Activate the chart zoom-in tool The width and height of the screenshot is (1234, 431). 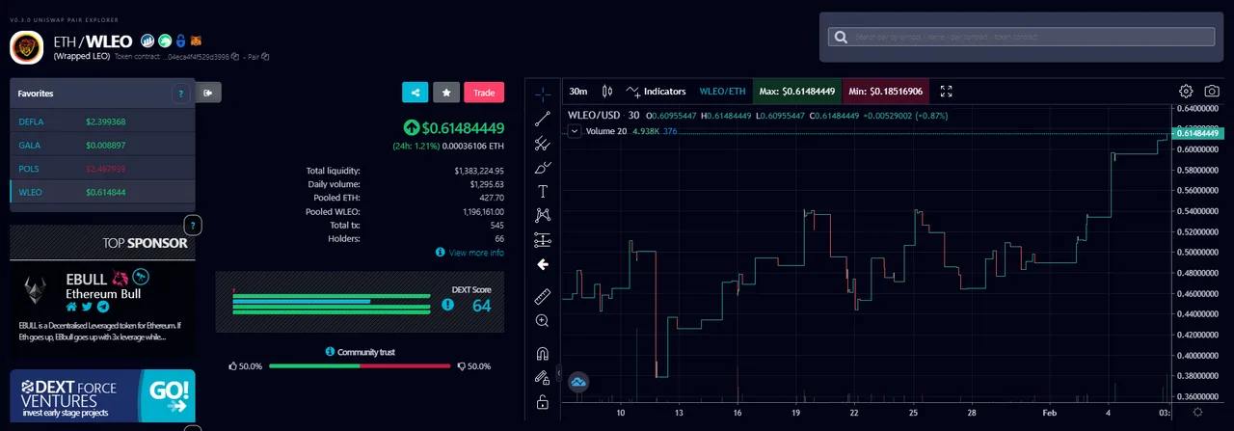(x=542, y=320)
